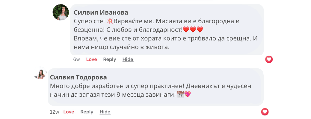Click the sparkling heart emoji after the calendar
The width and height of the screenshot is (311, 119).
(188, 94)
